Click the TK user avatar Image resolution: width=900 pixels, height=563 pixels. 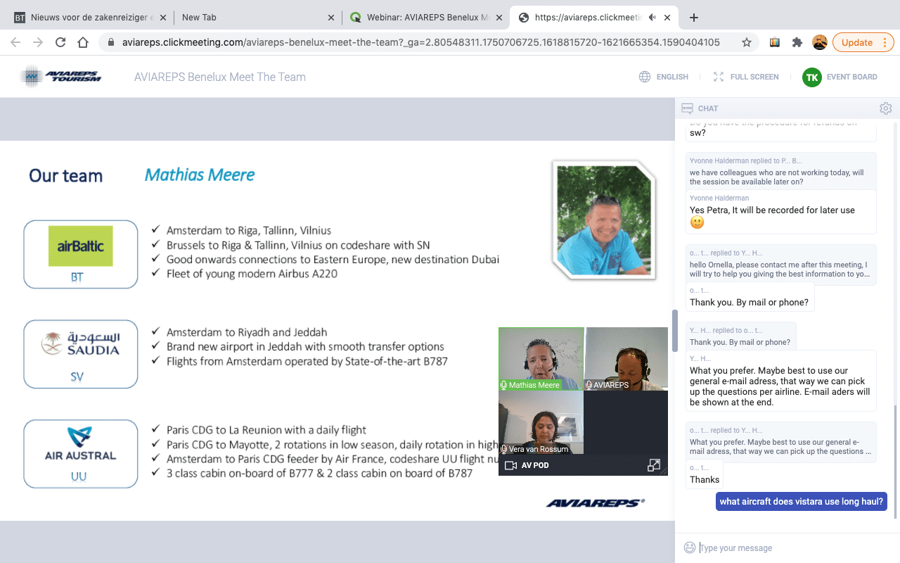pos(812,77)
